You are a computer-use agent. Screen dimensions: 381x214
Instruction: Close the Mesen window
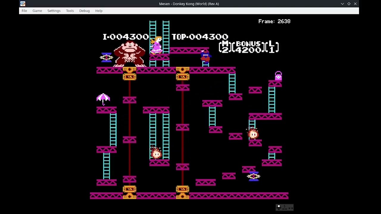(x=355, y=4)
